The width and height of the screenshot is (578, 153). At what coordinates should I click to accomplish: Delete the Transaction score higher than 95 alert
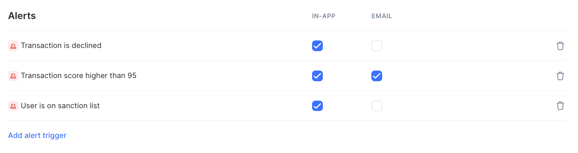click(x=560, y=76)
